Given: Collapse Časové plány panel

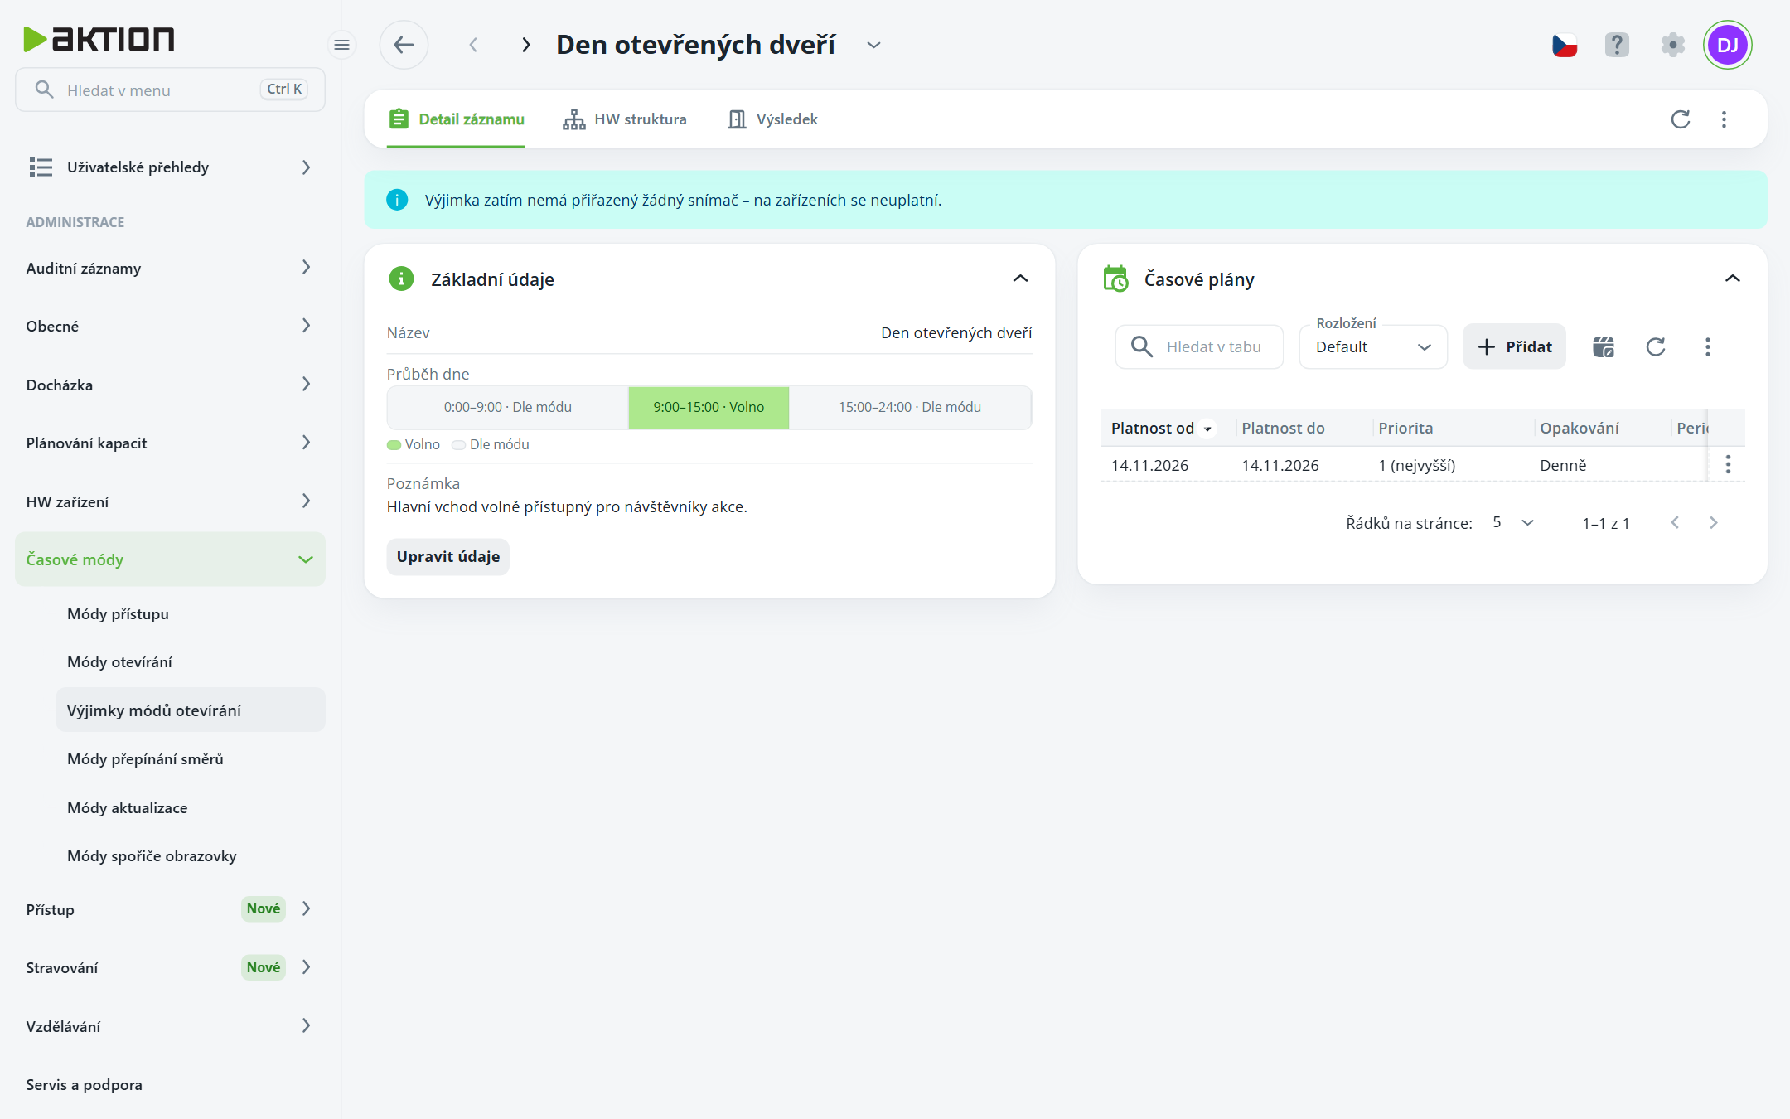Looking at the screenshot, I should click(1733, 279).
